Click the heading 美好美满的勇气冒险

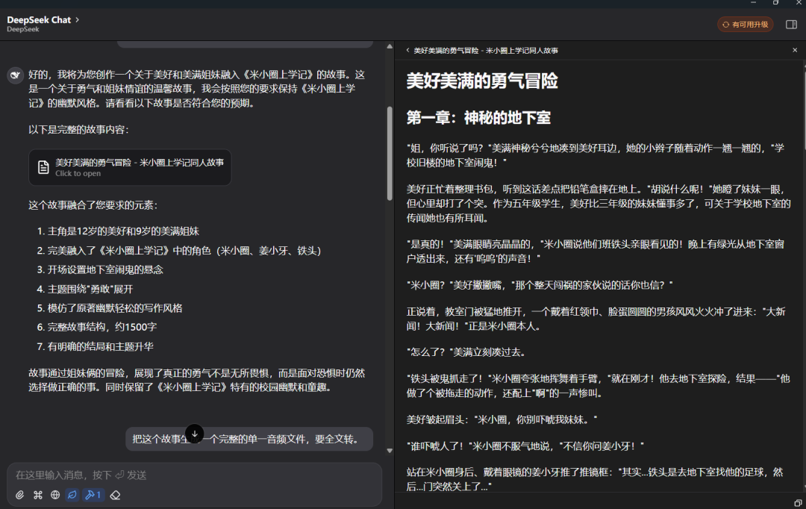click(x=481, y=81)
